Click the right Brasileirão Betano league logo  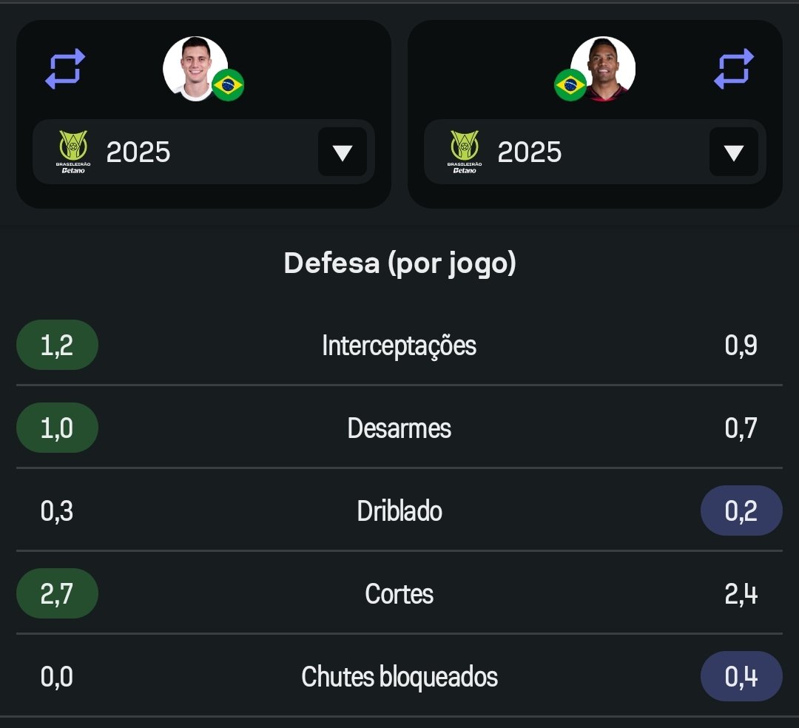point(464,152)
